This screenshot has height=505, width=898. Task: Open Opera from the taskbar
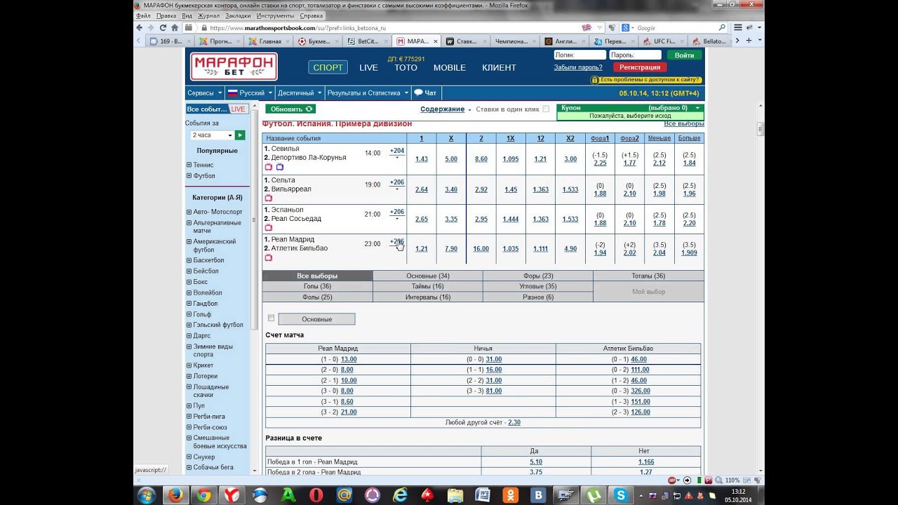316,495
